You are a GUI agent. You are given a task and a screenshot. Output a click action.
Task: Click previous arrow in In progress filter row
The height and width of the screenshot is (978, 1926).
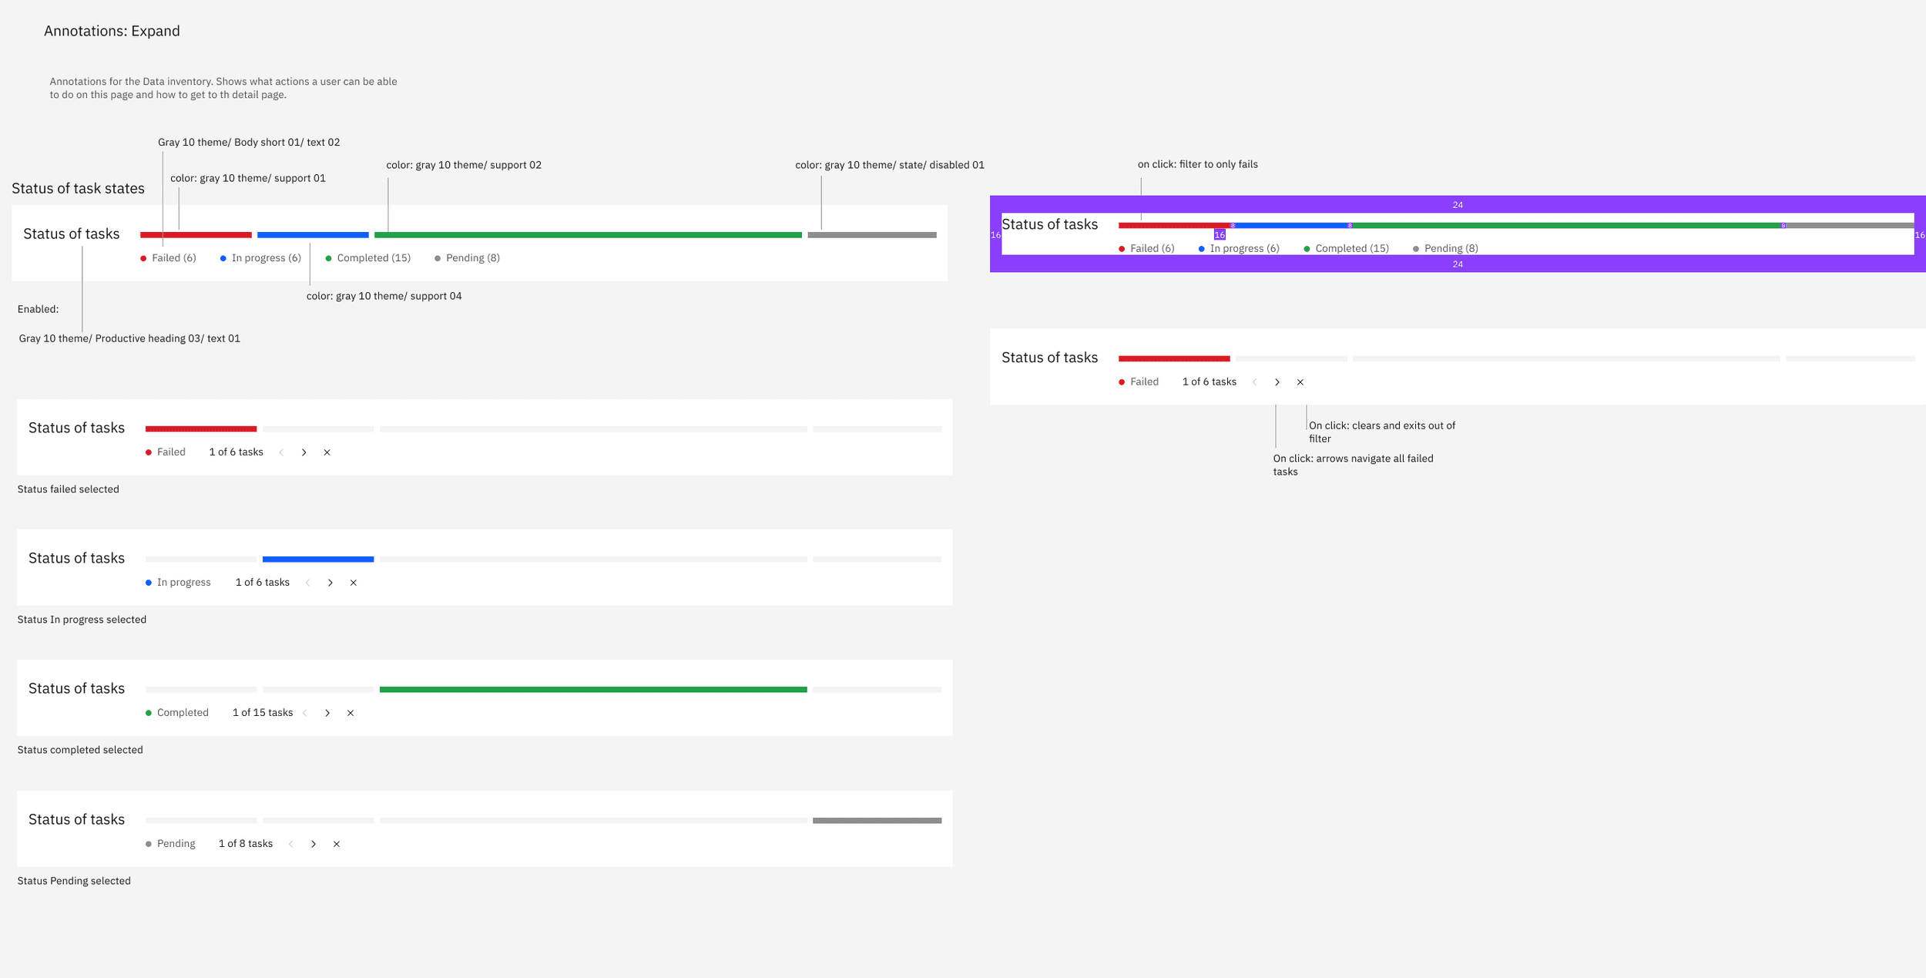[x=307, y=583]
